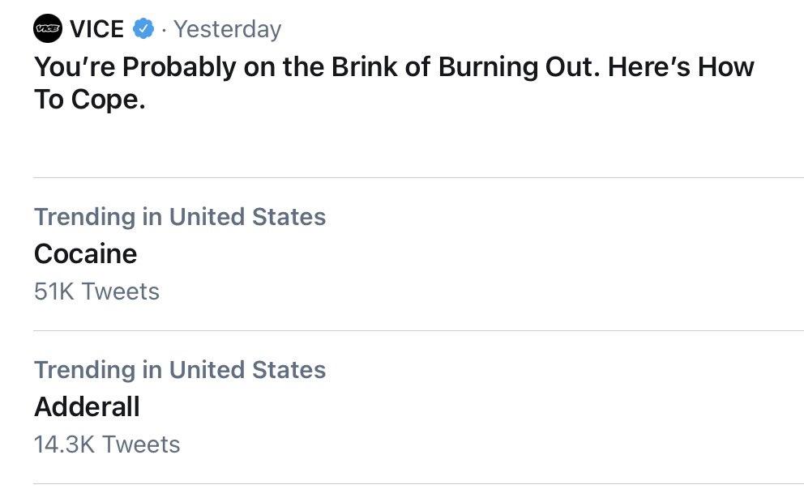This screenshot has width=804, height=489.
Task: Select the Adderall trending topic
Action: pyautogui.click(x=87, y=406)
